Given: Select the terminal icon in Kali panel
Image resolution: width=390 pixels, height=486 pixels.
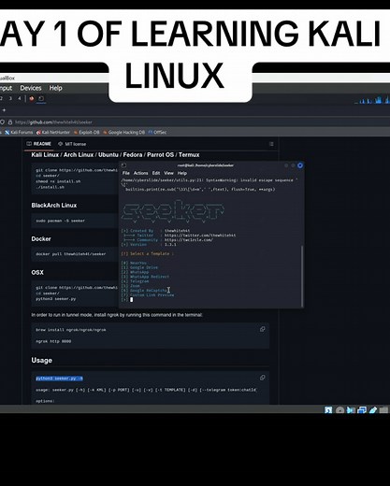Looking at the screenshot, I should click(41, 98).
